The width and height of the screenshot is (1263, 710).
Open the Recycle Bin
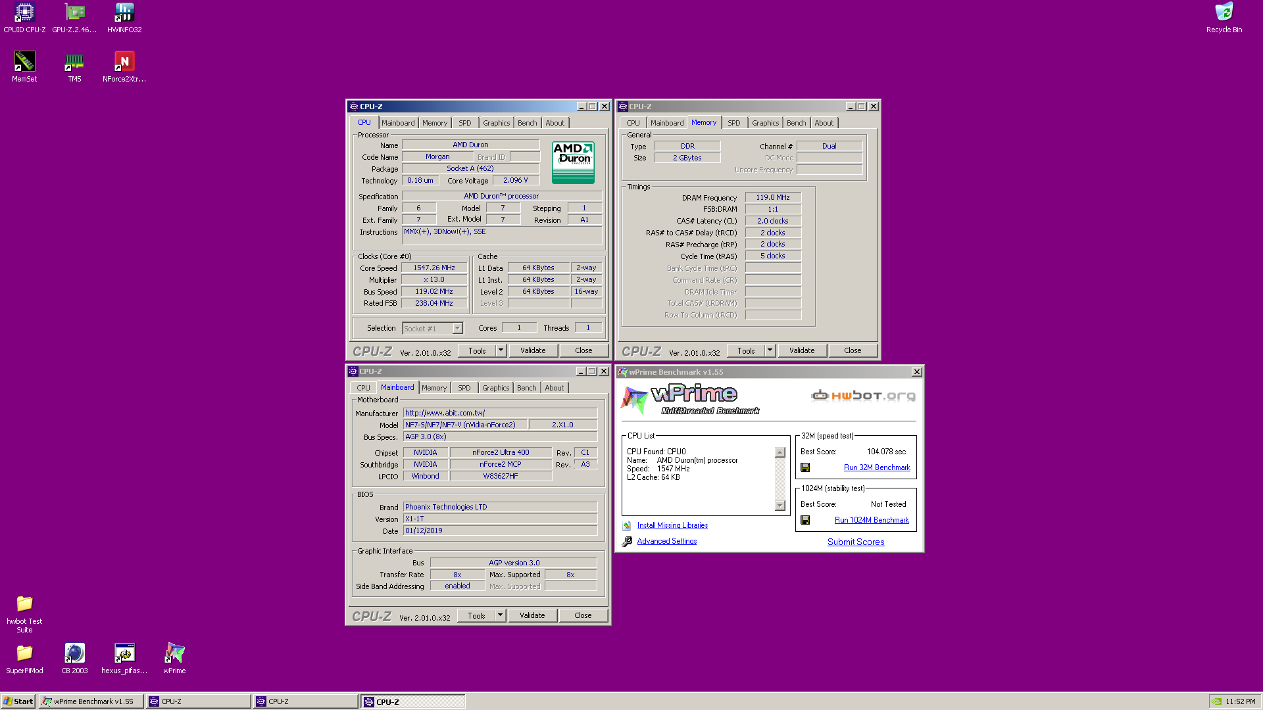(1224, 18)
